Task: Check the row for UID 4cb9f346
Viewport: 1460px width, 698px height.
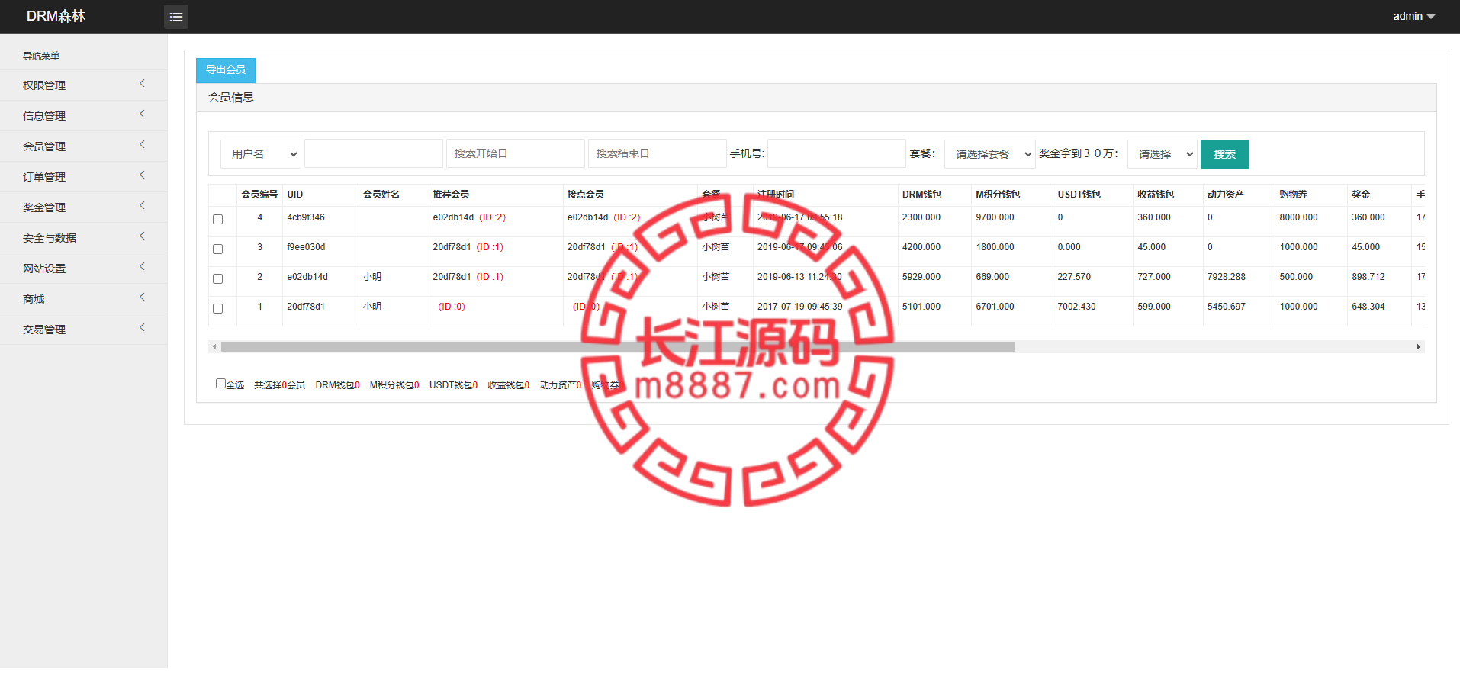Action: pos(218,219)
